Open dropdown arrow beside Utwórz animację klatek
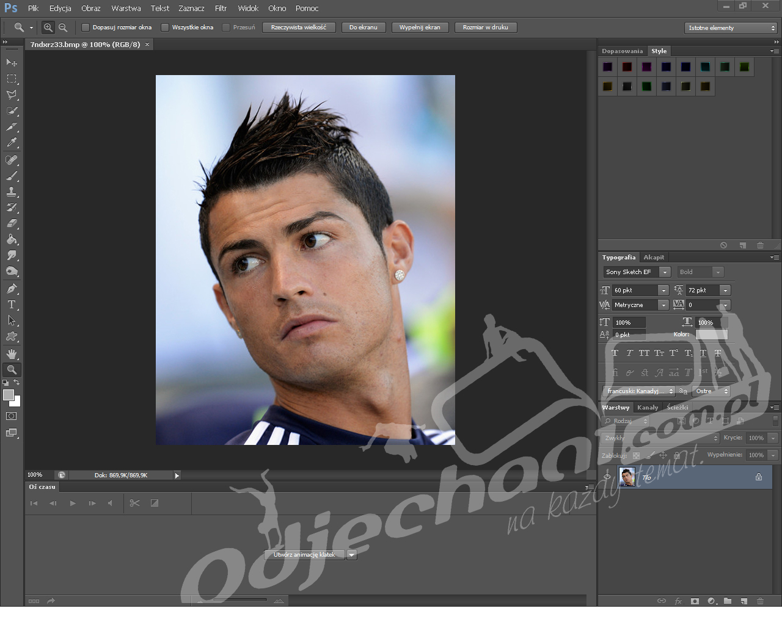Viewport: 782px width, 625px height. point(352,555)
